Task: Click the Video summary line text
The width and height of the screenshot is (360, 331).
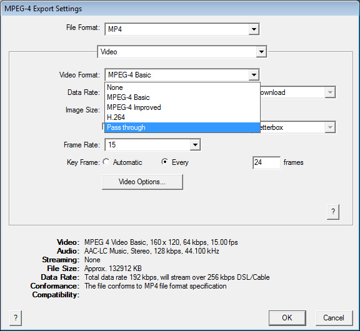Action: [x=161, y=242]
